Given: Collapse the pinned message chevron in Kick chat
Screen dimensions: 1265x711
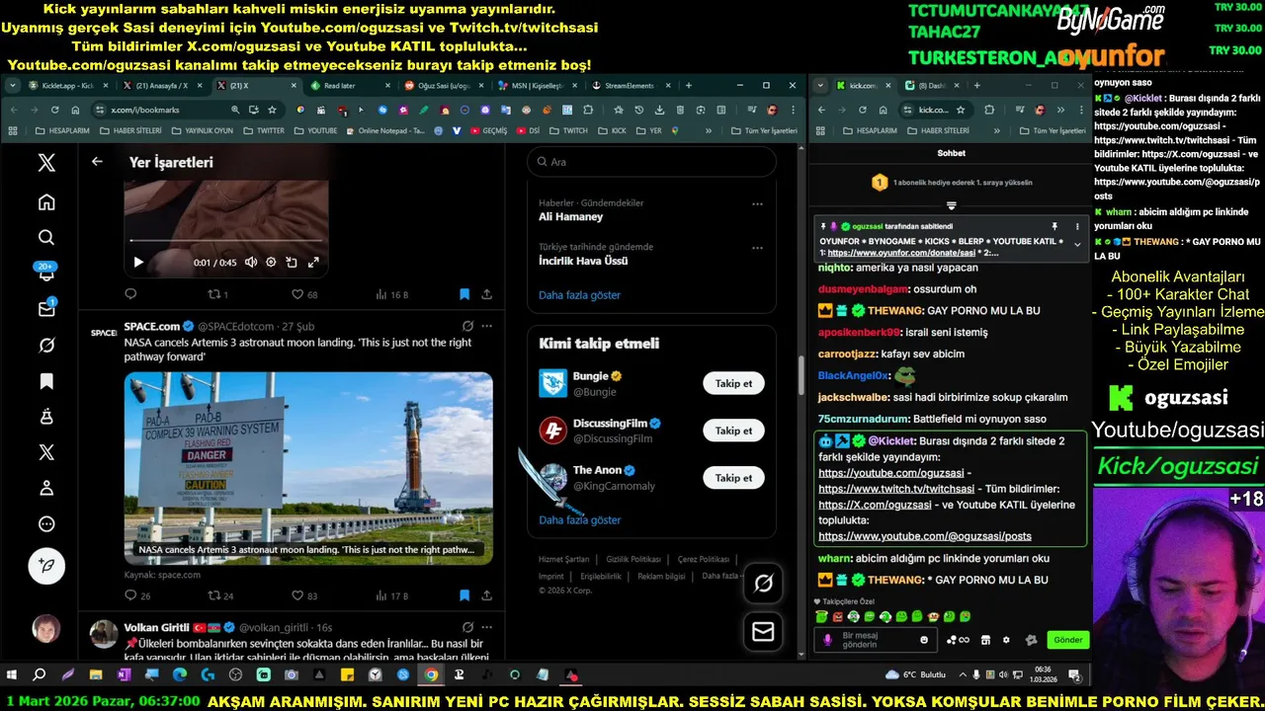Looking at the screenshot, I should [1077, 245].
